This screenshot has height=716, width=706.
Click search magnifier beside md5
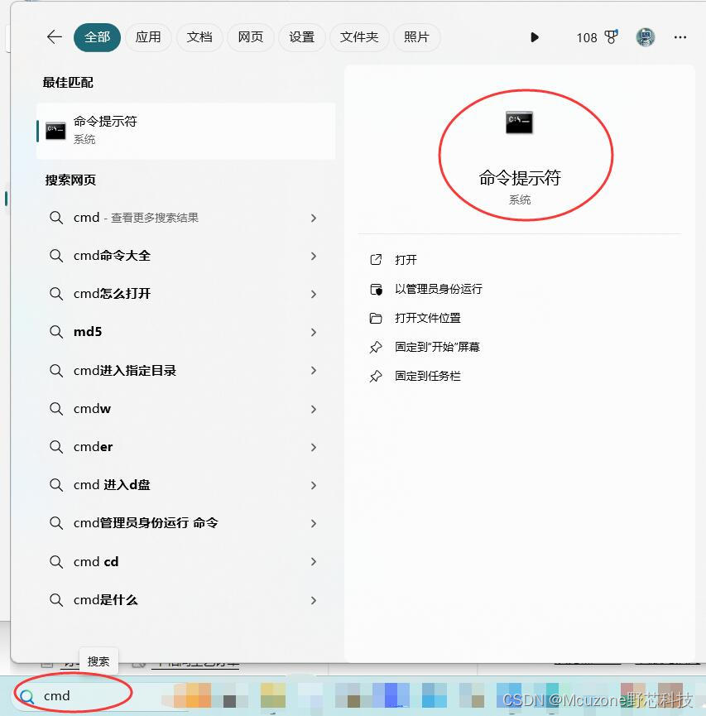click(56, 332)
